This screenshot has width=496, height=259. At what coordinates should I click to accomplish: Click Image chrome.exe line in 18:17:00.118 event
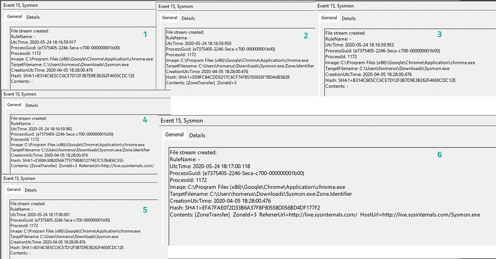click(257, 187)
